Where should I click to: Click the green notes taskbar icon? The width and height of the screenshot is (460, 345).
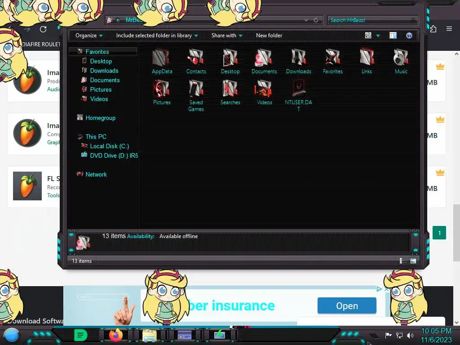(x=80, y=335)
